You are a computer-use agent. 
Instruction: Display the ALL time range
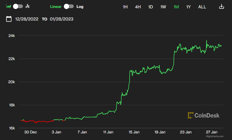pyautogui.click(x=202, y=7)
